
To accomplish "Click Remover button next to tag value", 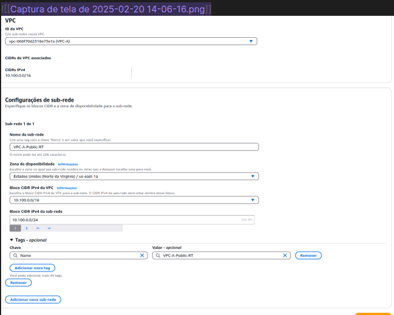I will click(x=308, y=255).
